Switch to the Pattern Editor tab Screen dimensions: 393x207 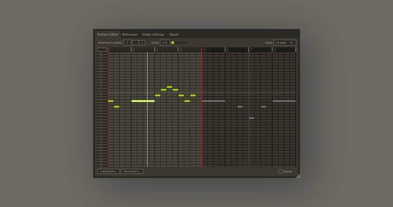click(x=108, y=34)
